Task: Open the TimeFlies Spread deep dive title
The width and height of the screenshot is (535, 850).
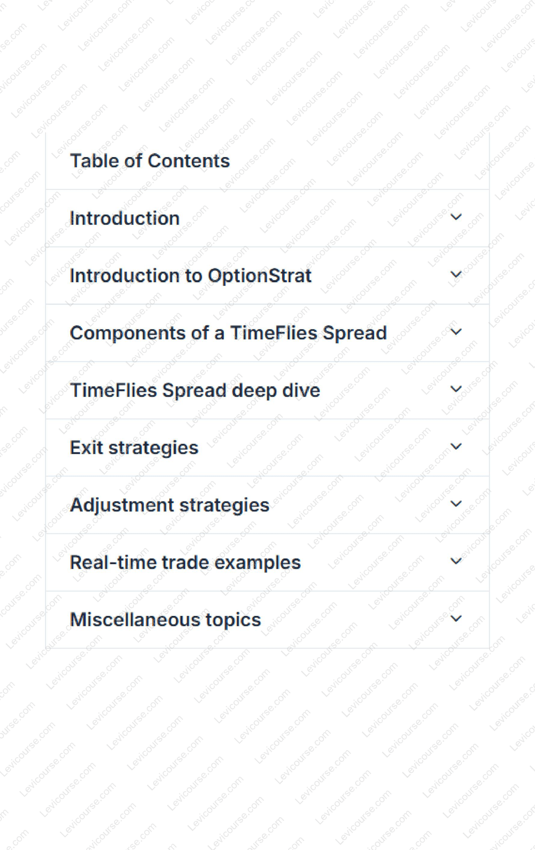Action: (x=195, y=390)
